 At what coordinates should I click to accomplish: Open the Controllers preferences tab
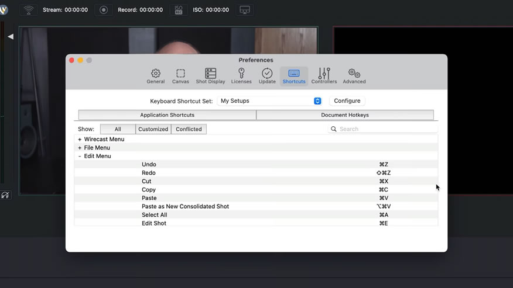point(324,76)
